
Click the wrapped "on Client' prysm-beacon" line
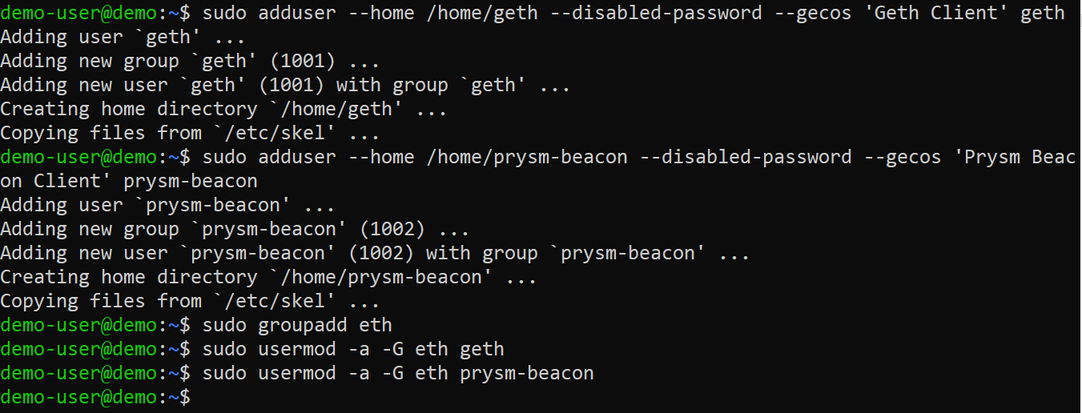[x=129, y=181]
